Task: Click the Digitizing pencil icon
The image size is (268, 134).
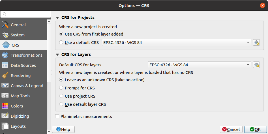Action: pyautogui.click(x=5, y=116)
